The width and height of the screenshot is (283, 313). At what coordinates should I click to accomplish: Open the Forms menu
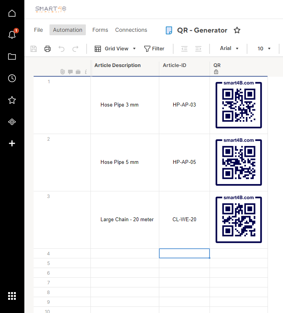click(x=100, y=30)
